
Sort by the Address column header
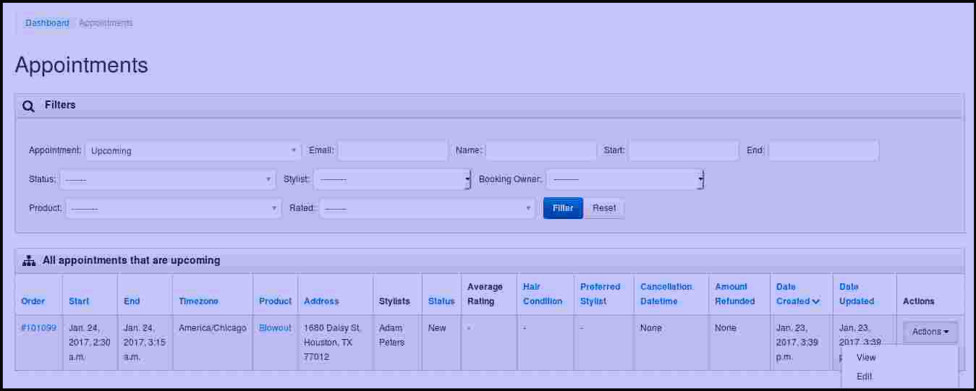coord(321,301)
